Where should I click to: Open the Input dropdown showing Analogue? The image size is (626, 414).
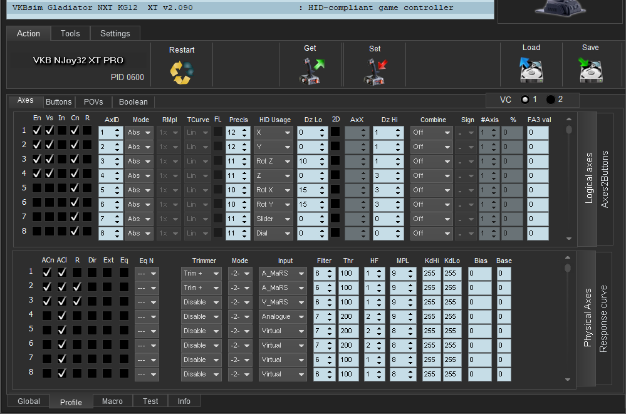coord(283,316)
